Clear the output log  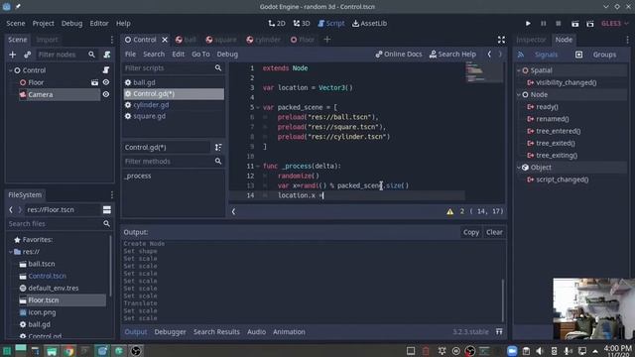(494, 232)
